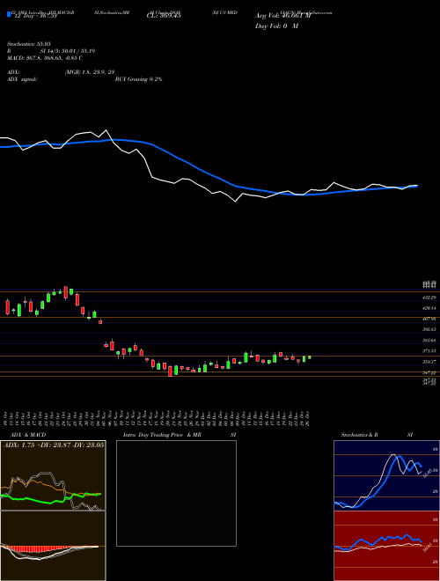440x581 pixels.
Task: Select the Day Vol: 0 M reading
Action: [x=276, y=26]
